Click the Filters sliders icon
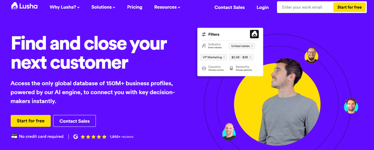Screen dimensions: 374x150 pos(204,34)
